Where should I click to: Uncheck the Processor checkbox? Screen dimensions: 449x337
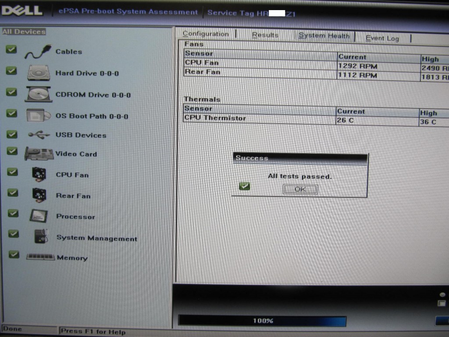(13, 213)
